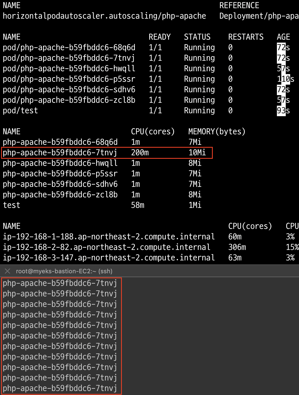The width and height of the screenshot is (299, 395).
Task: Click the 10Mi memory value
Action: (197, 153)
